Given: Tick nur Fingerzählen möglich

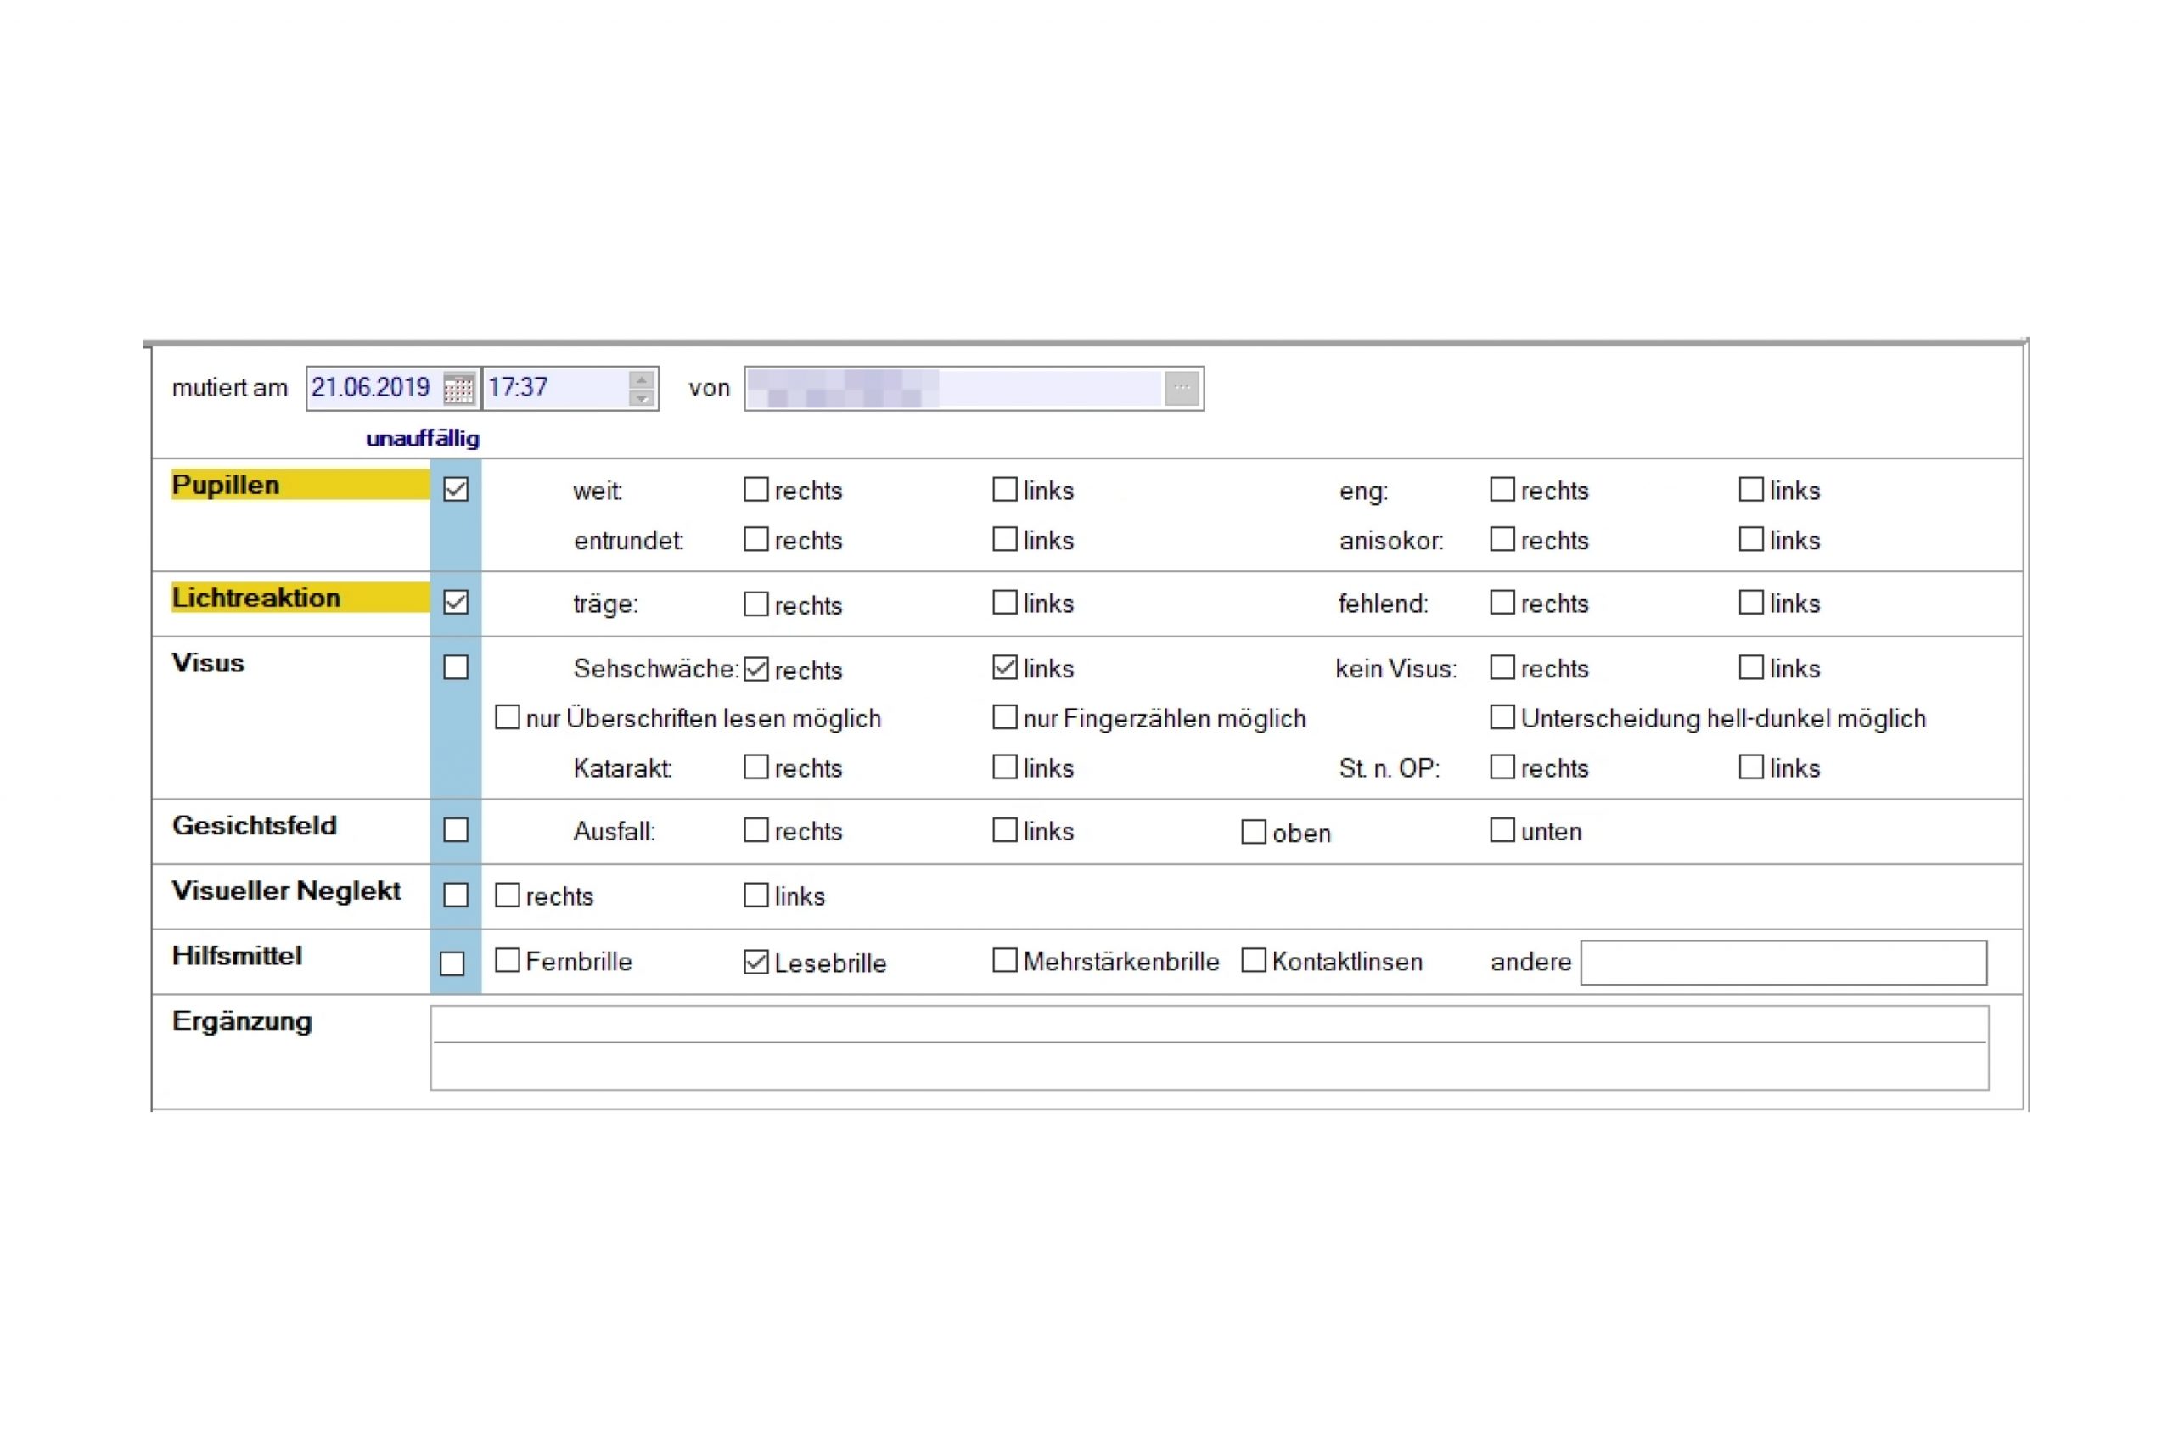Looking at the screenshot, I should coord(1004,717).
